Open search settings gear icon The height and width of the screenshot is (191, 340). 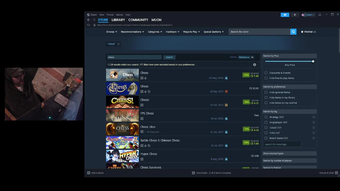tap(254, 65)
